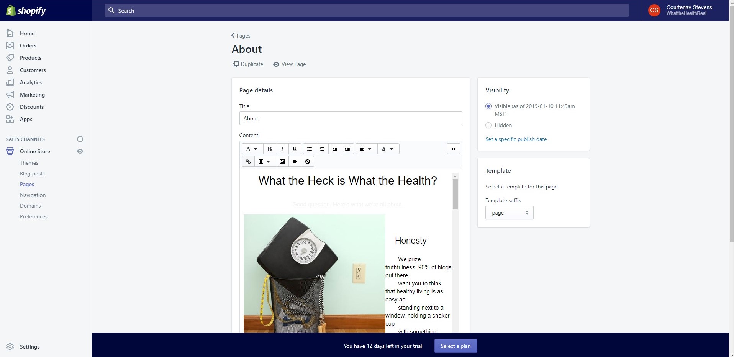Open Blog posts in sidebar

[32, 174]
